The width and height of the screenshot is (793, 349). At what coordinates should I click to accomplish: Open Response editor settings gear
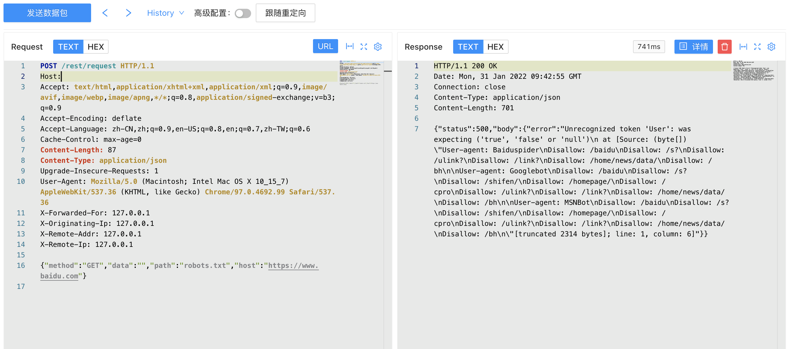point(771,46)
